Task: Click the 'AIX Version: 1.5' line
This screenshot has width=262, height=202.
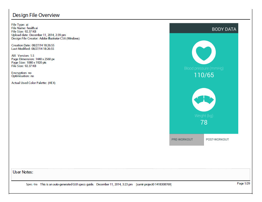Action: tap(23, 56)
